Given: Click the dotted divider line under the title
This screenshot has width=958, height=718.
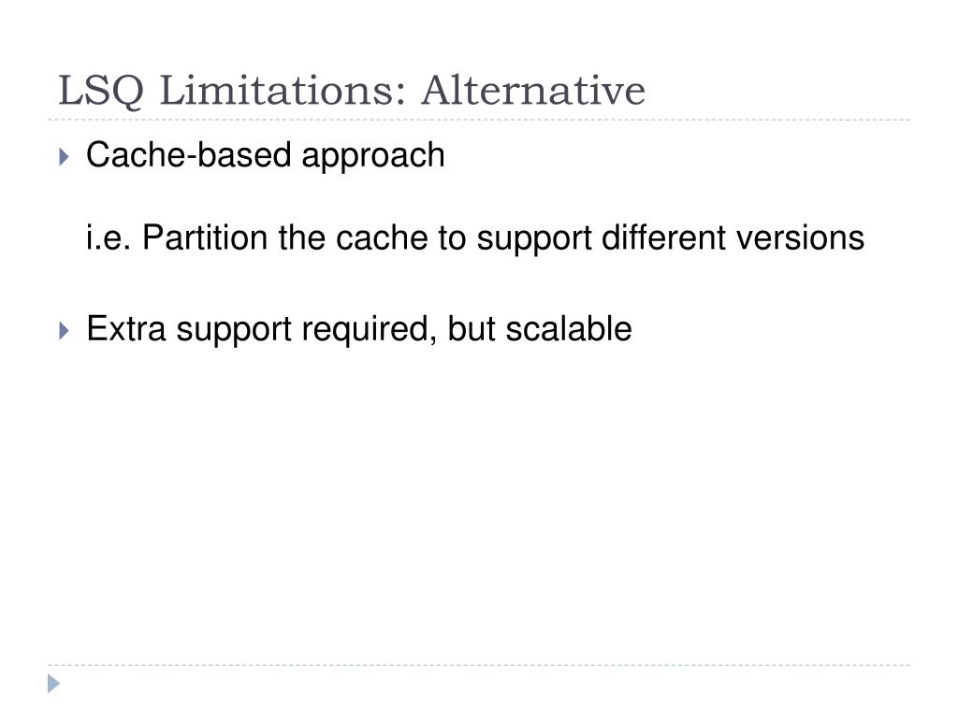Looking at the screenshot, I should (479, 120).
